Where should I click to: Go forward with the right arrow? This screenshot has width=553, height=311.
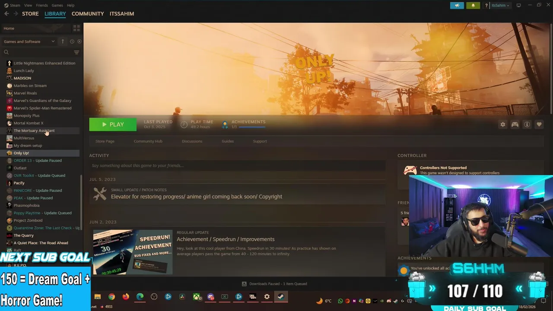[x=16, y=14]
